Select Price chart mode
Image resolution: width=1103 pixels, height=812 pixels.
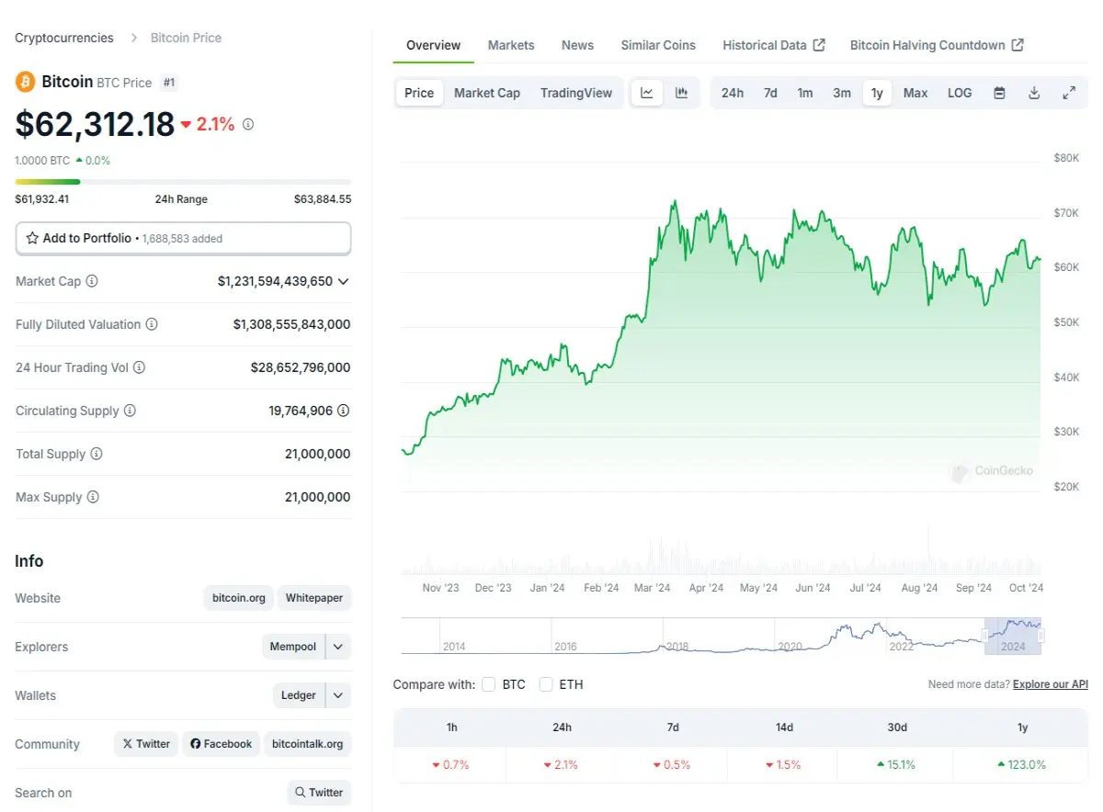tap(419, 93)
